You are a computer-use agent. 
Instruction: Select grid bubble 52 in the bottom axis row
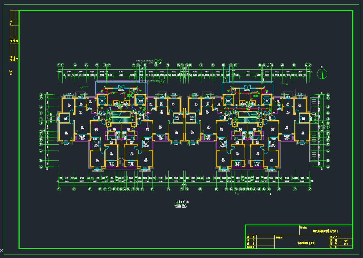(x=310, y=189)
